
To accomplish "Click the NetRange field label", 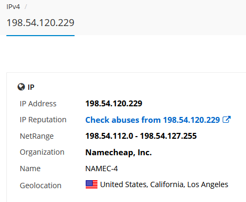I will tap(37, 136).
